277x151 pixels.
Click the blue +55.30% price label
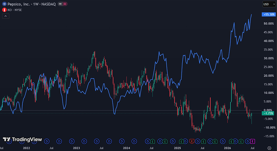[269, 14]
